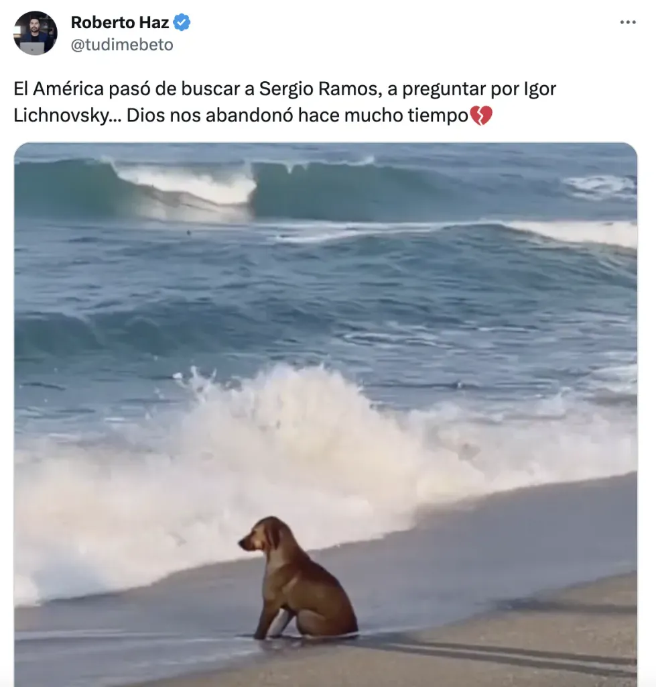The image size is (656, 687).
Task: Click the words "mucho tiempo" in tweet
Action: click(406, 116)
